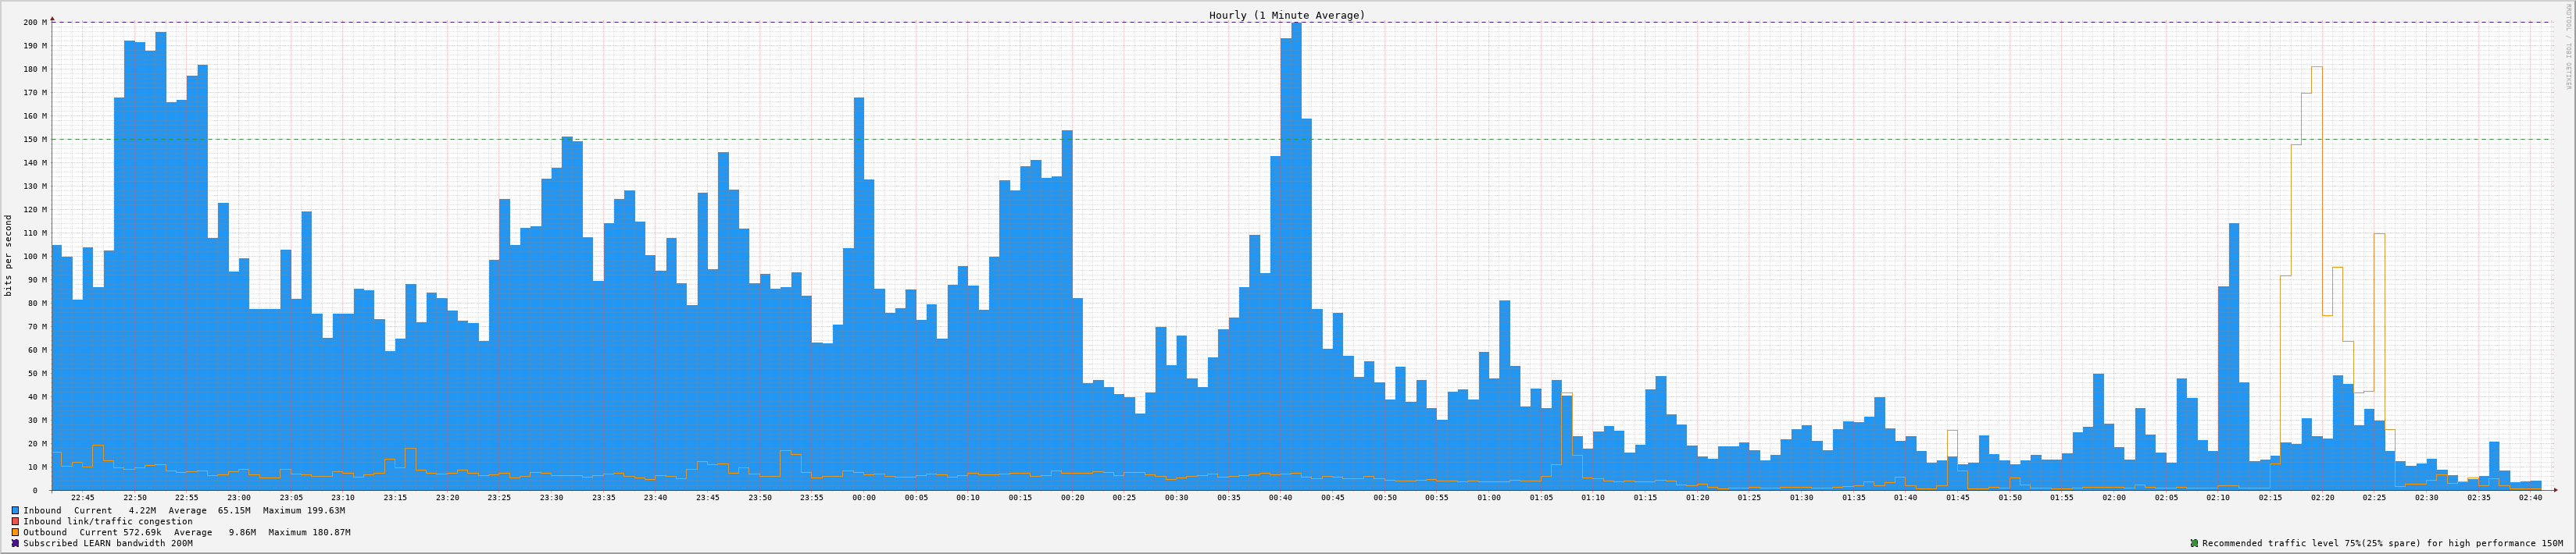Click the 22:45 time axis label
Screen dimensions: 2576x554
[x=83, y=497]
